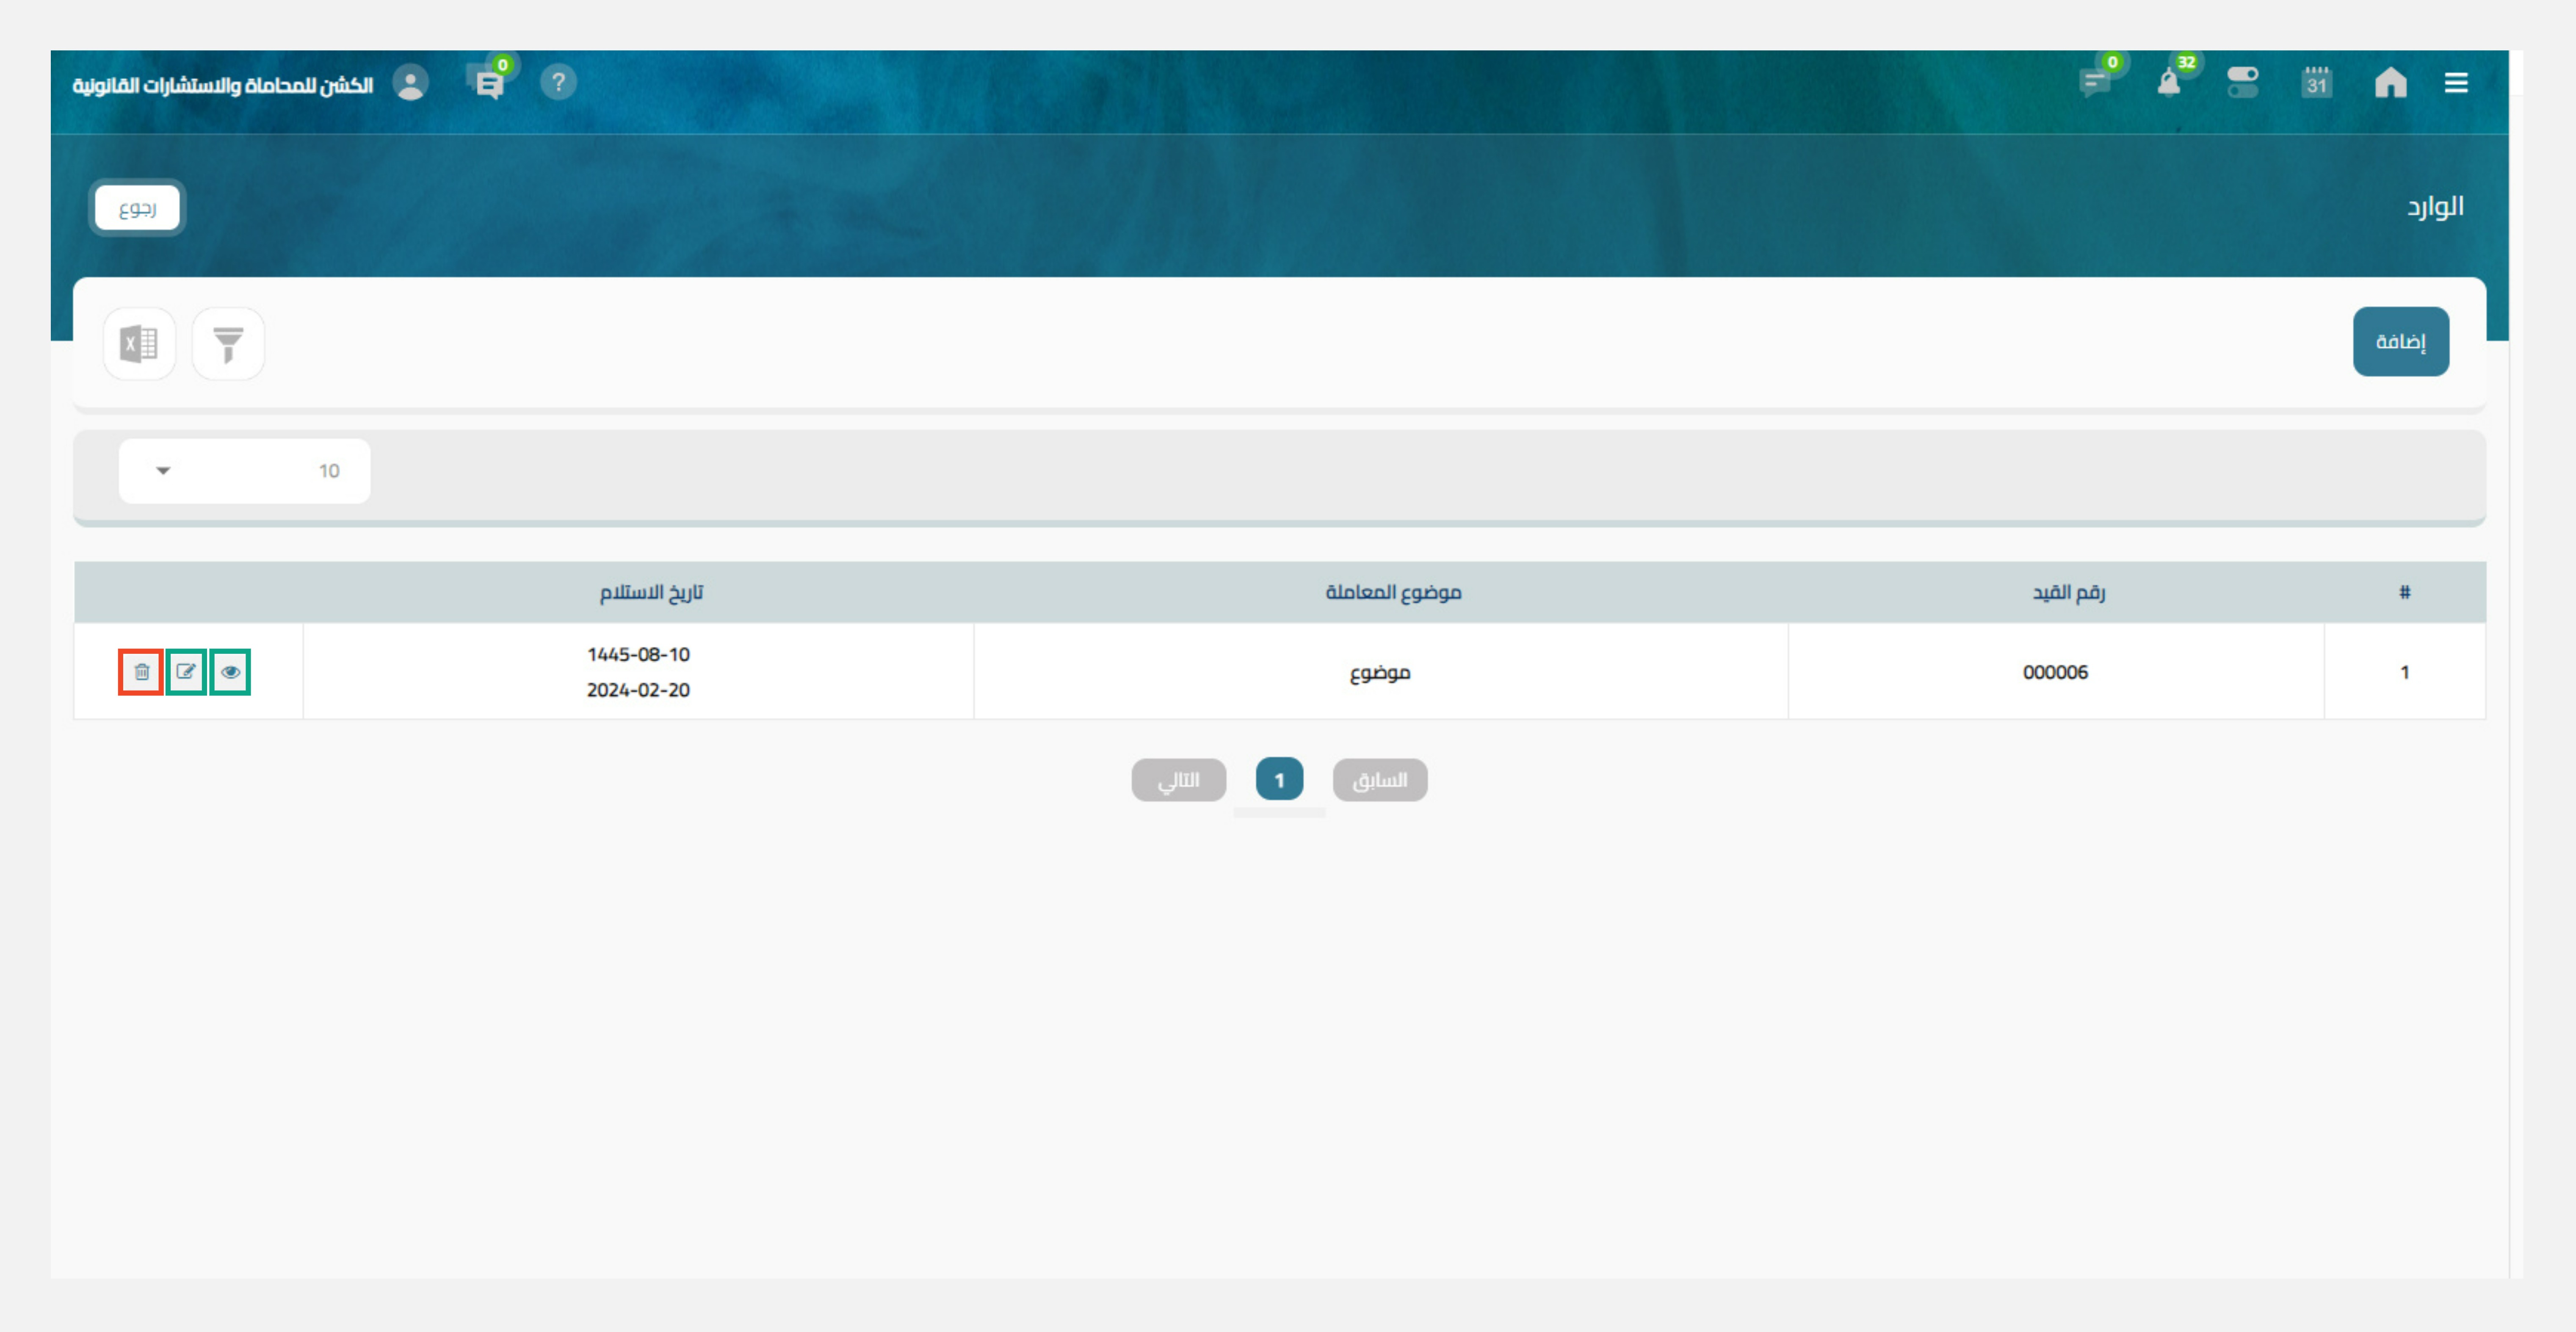
Task: Open user profile avatar icon
Action: pos(410,83)
